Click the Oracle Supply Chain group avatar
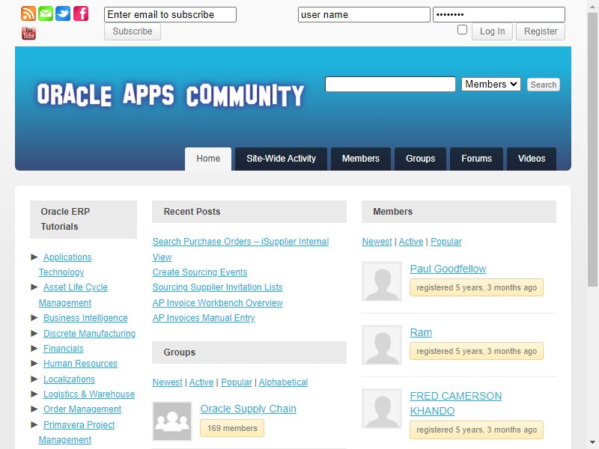 pos(172,421)
